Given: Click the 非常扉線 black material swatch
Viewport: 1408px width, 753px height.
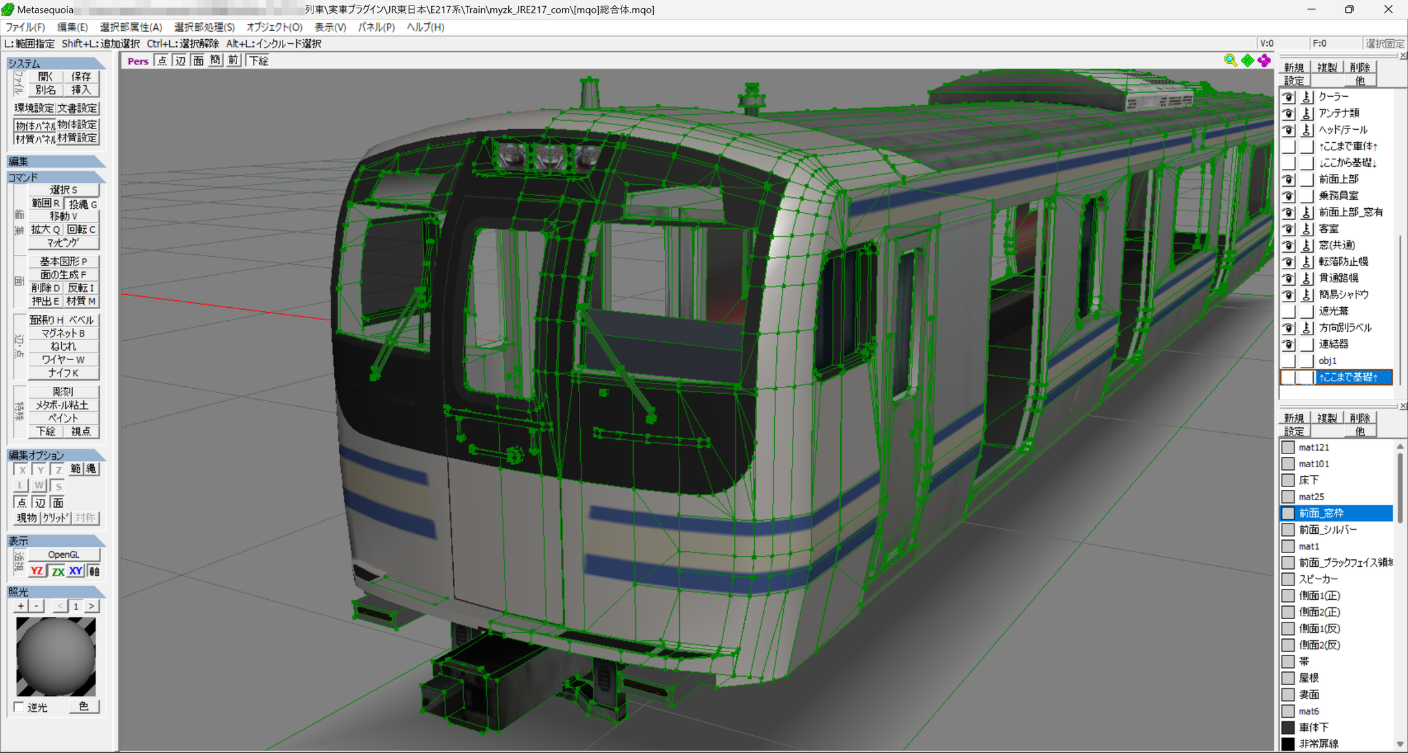Looking at the screenshot, I should [x=1288, y=743].
